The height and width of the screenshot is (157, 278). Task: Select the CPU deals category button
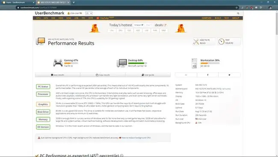(112, 30)
